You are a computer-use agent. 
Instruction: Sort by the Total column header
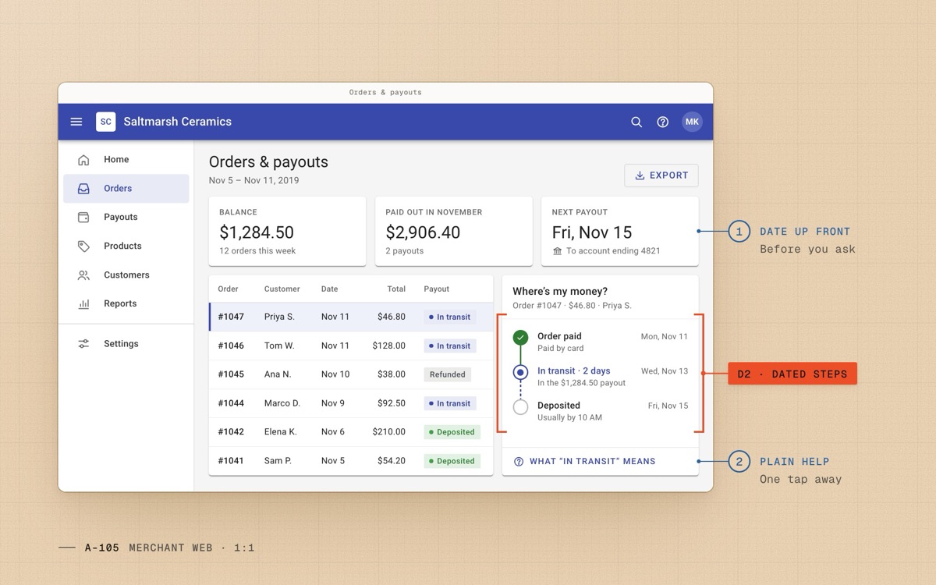pos(396,289)
